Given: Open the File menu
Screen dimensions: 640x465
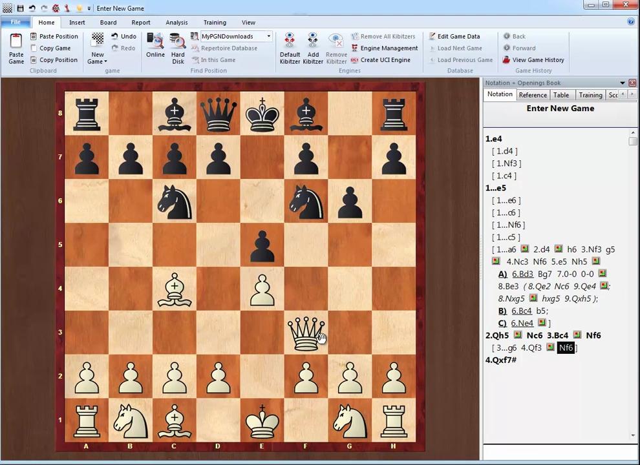Looking at the screenshot, I should [x=16, y=23].
